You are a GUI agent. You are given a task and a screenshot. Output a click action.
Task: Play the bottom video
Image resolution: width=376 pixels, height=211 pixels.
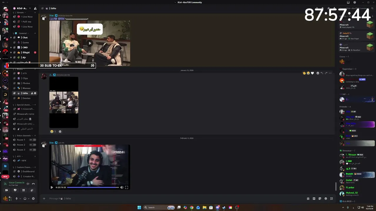click(52, 187)
